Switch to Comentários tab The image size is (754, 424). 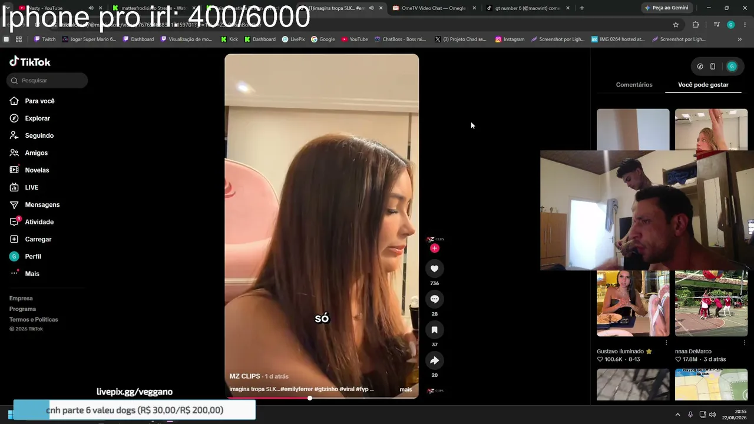point(634,85)
